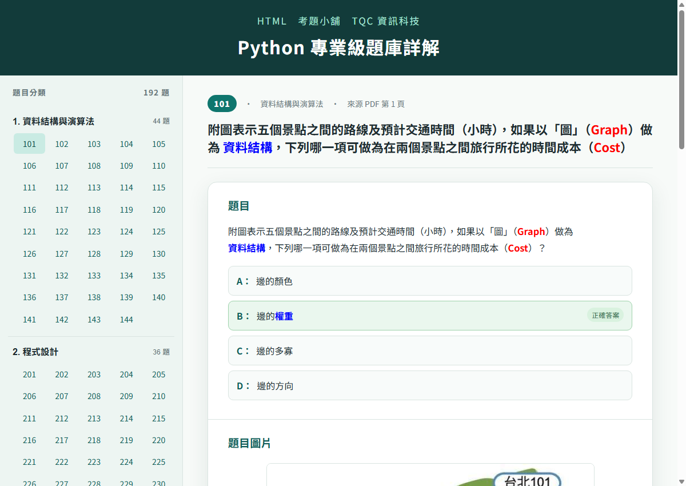Click the 資料結構與演算法 breadcrumb text
Image resolution: width=686 pixels, height=486 pixels.
(x=292, y=104)
